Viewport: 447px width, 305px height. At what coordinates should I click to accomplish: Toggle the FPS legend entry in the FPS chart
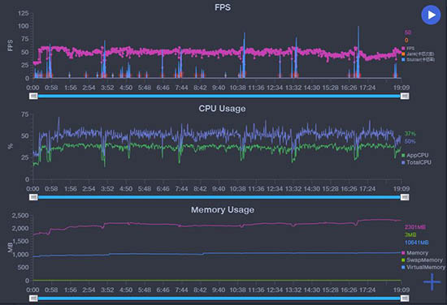[x=408, y=49]
